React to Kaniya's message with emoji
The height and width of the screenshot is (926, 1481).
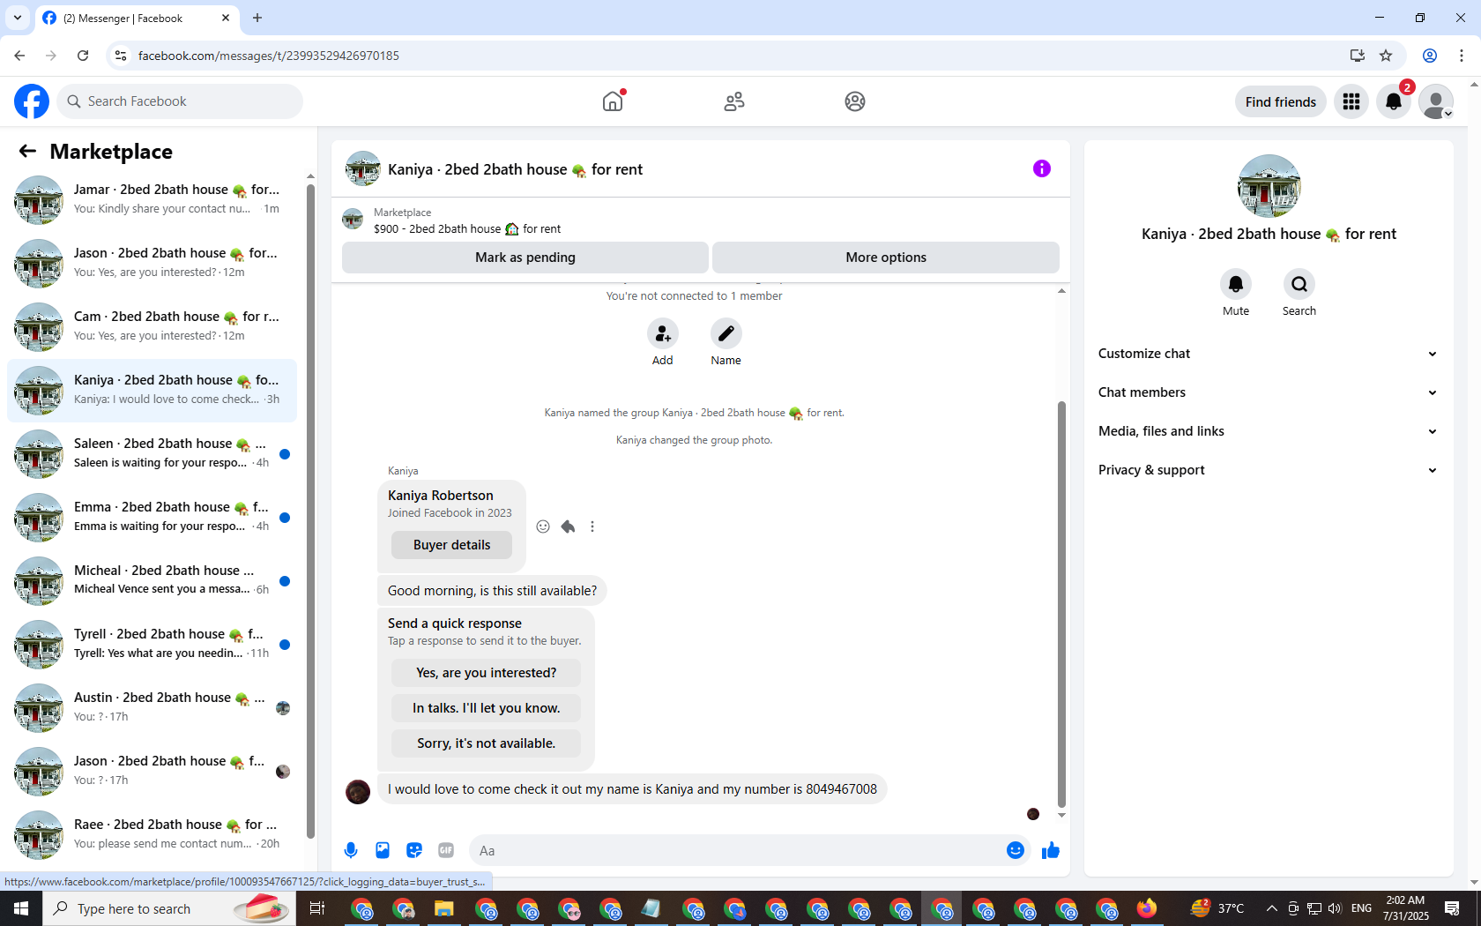[x=543, y=526]
